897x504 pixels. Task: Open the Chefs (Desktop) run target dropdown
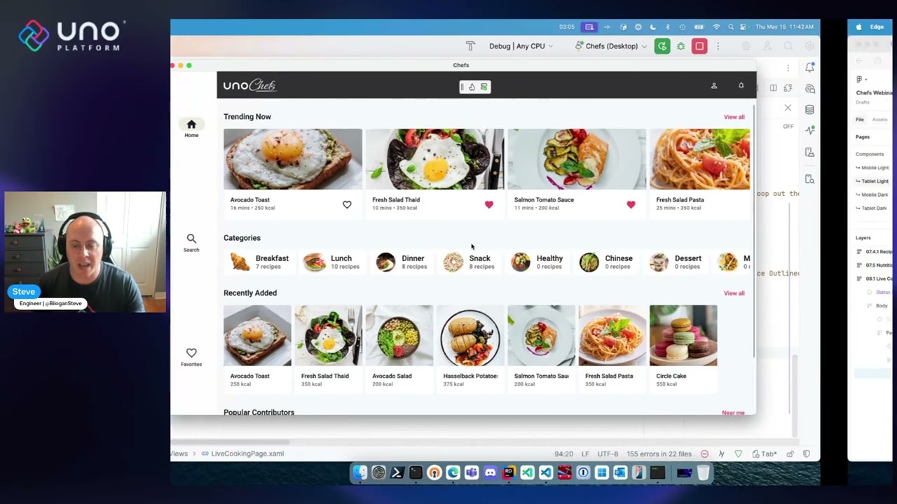pyautogui.click(x=611, y=46)
